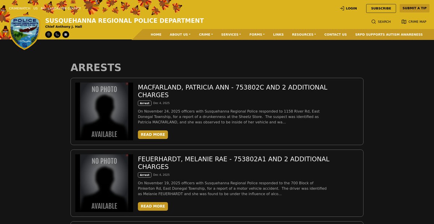The image size is (434, 224).
Task: Click the search magnifier icon
Action: click(374, 22)
